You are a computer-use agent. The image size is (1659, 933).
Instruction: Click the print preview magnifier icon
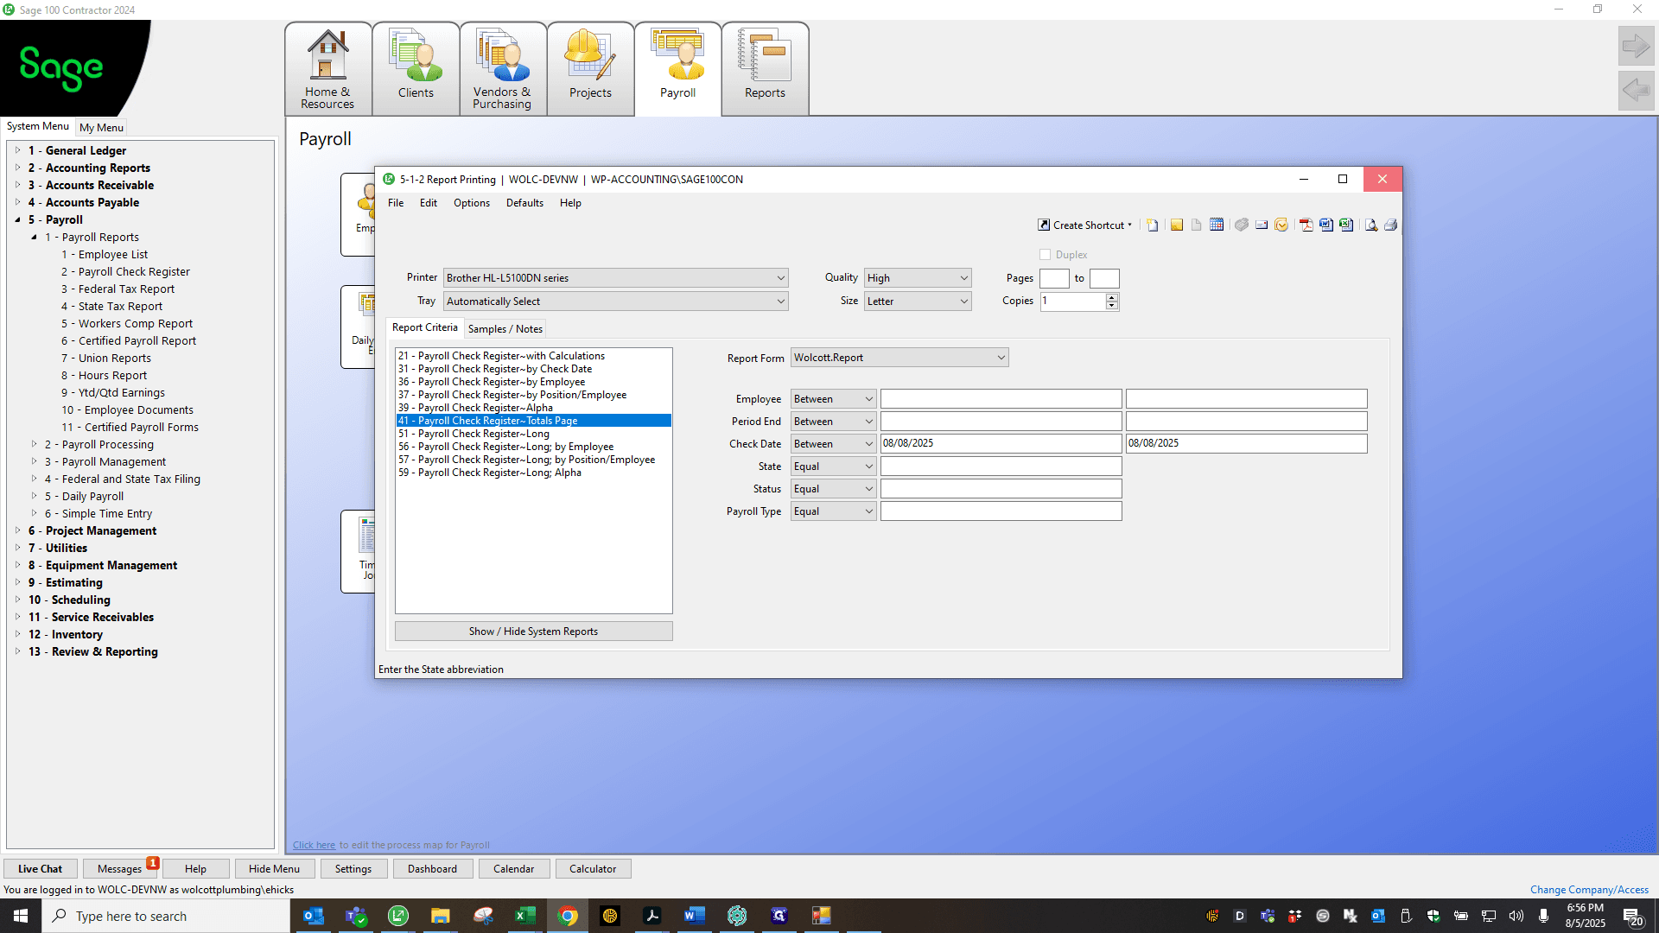1371,225
